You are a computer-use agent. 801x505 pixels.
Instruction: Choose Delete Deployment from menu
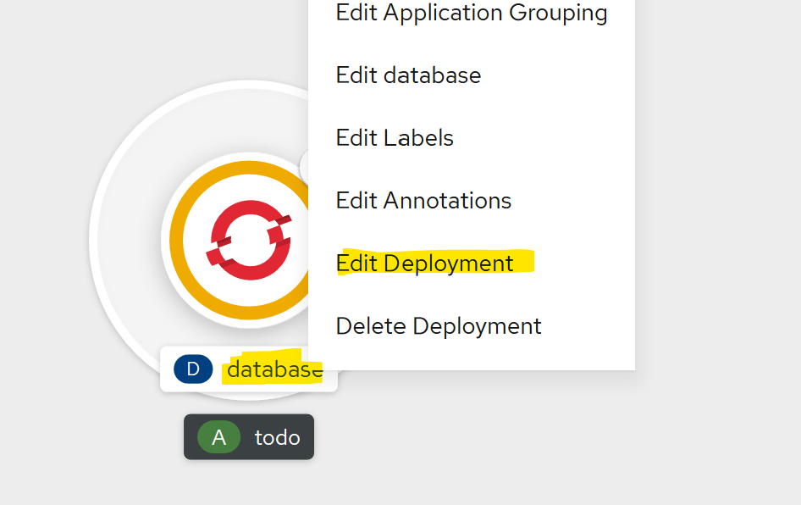point(471,326)
